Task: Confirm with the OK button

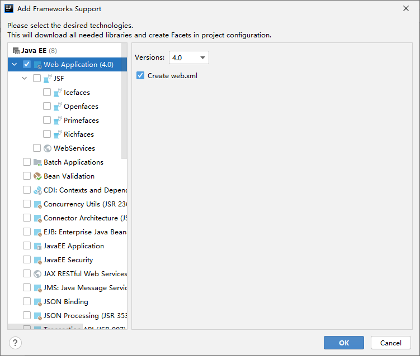Action: (343, 343)
